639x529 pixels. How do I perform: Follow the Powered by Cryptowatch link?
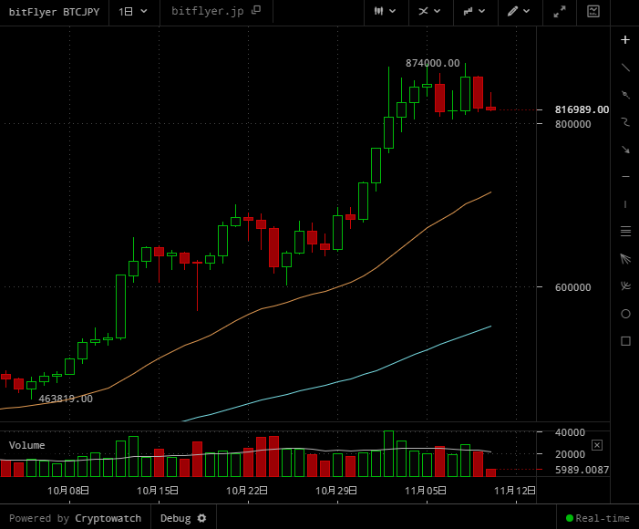(75, 518)
